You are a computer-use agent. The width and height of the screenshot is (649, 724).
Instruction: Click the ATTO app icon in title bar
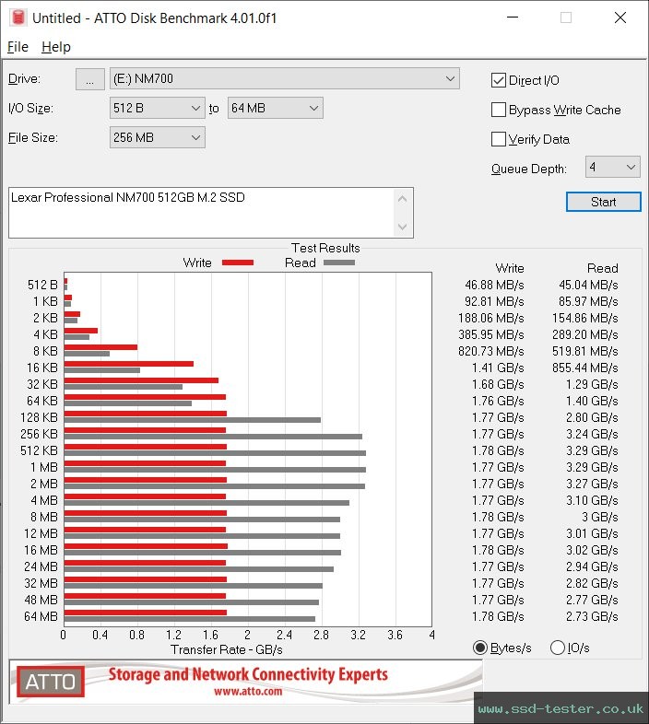[x=18, y=18]
